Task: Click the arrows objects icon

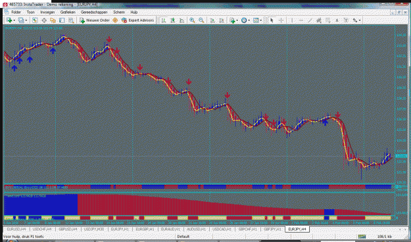Action: coord(355,20)
